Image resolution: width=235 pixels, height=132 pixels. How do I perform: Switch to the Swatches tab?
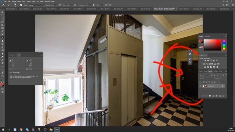pyautogui.click(x=207, y=37)
